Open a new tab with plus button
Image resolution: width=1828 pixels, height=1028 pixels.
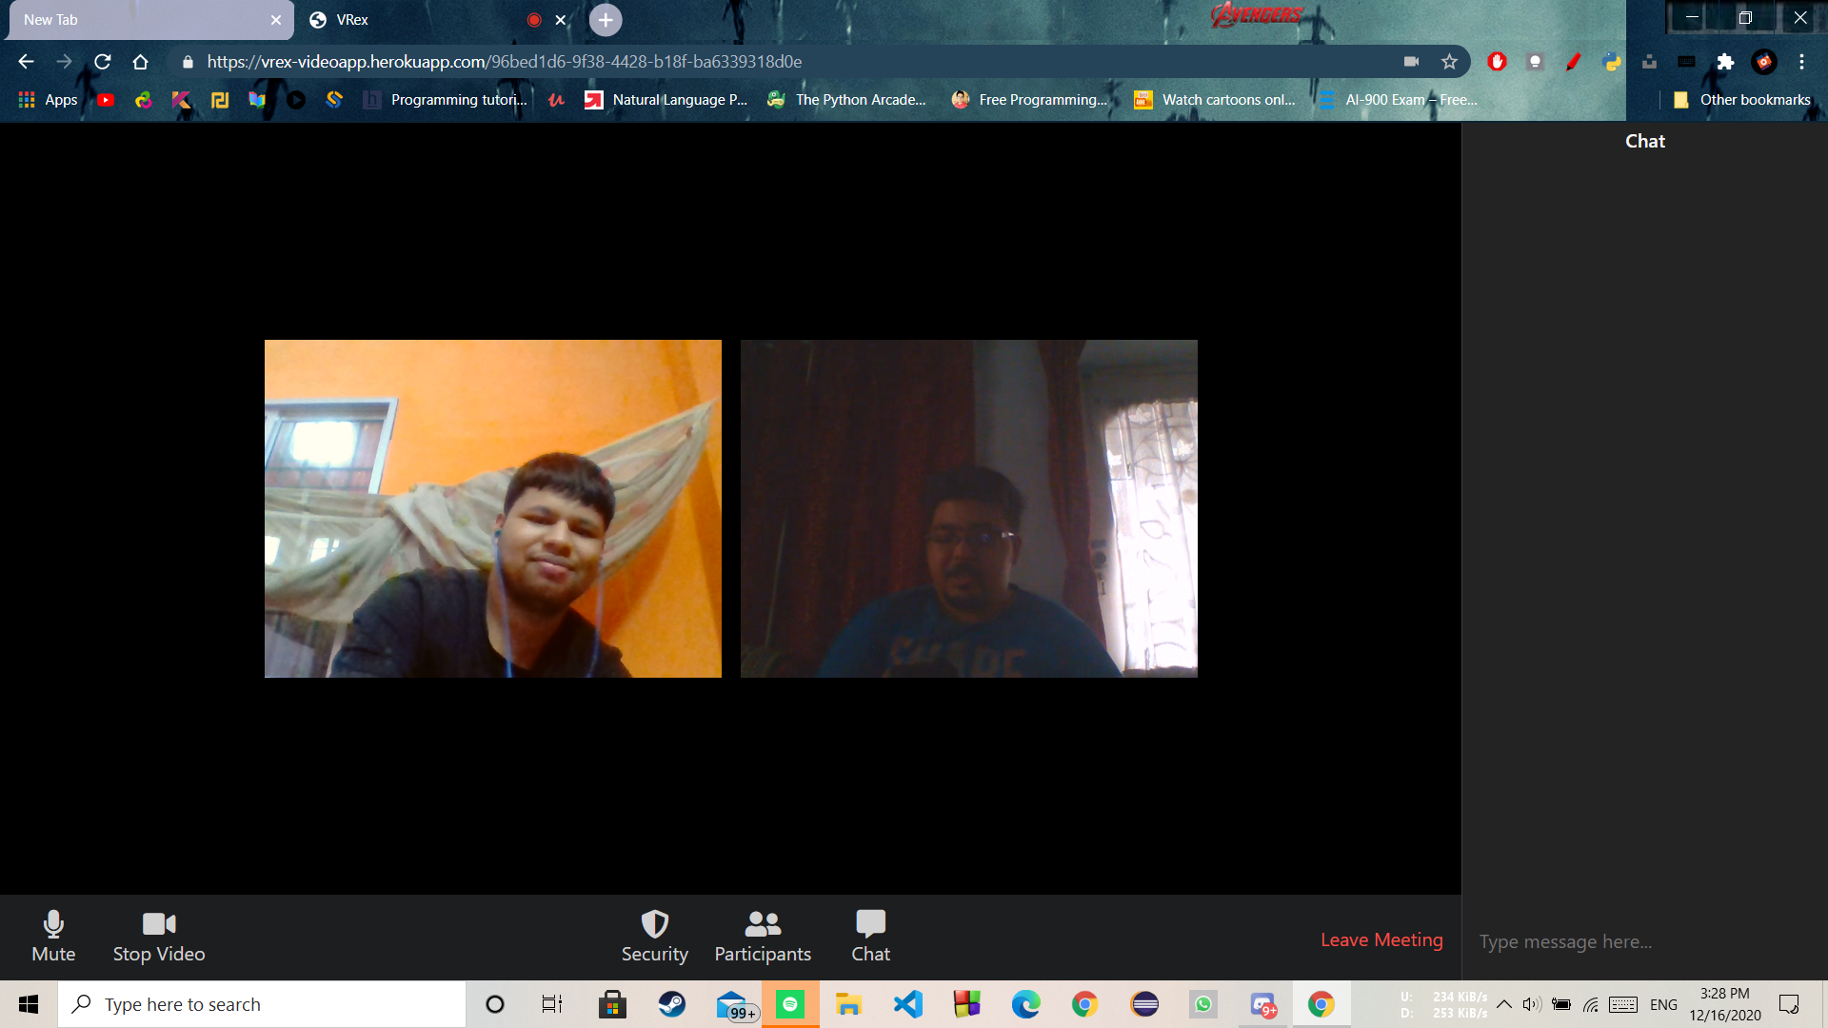606,20
